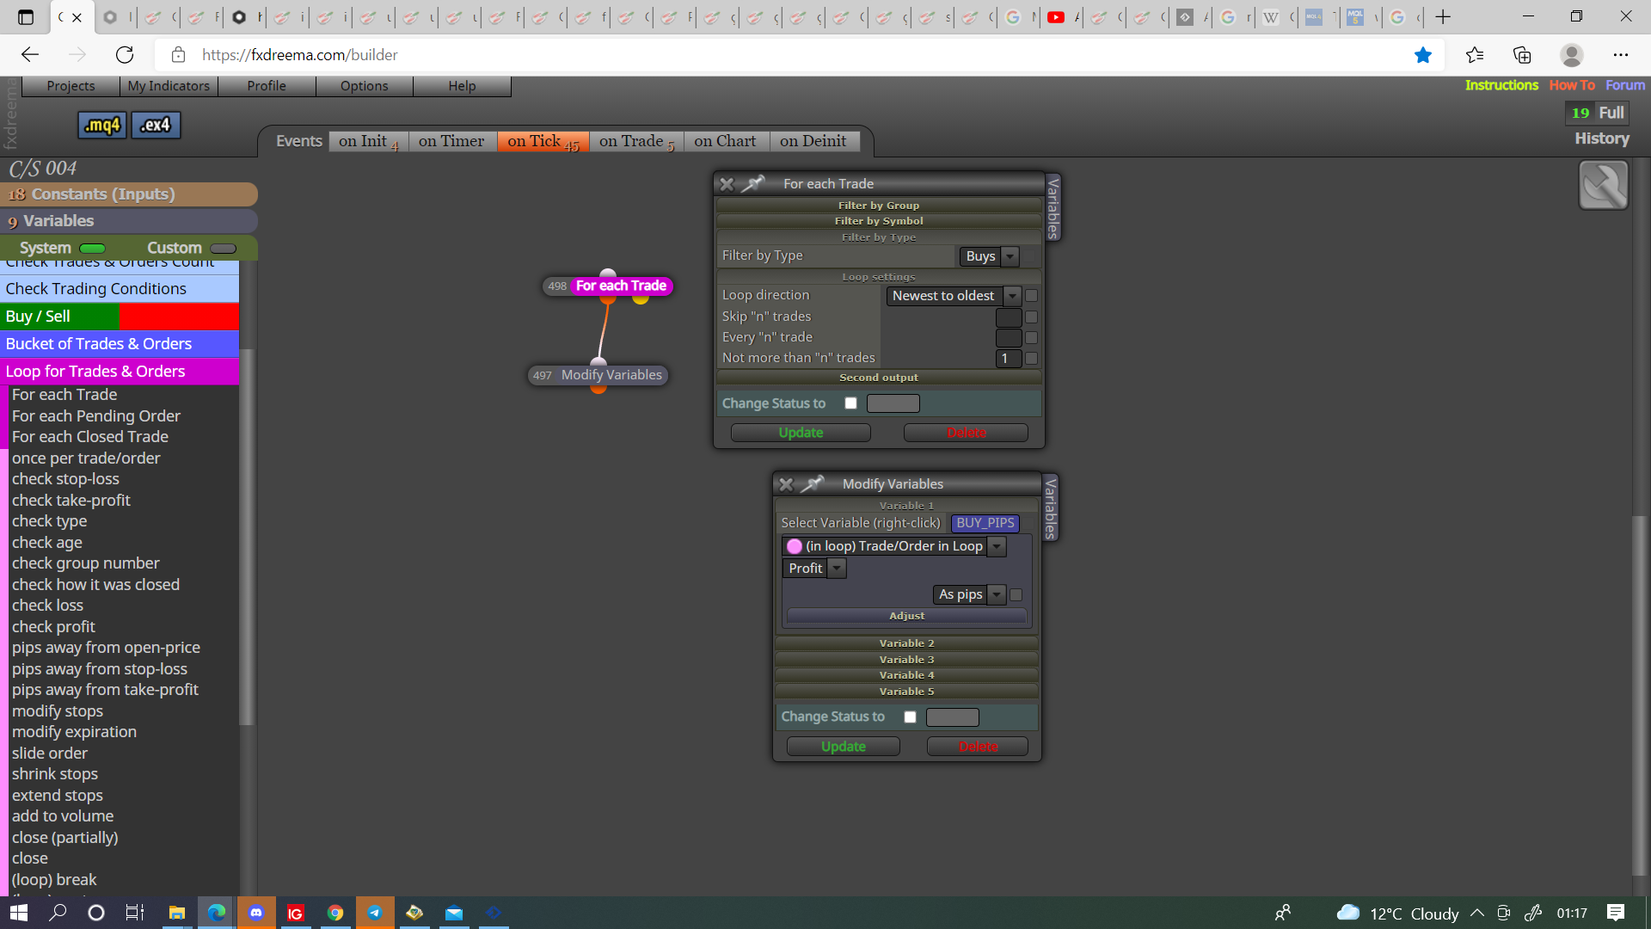
Task: Select the pink loop icon in Modify Variables
Action: coord(795,546)
